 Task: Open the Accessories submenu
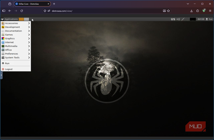coord(16,23)
